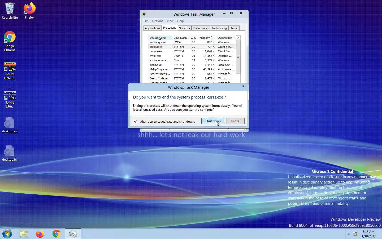This screenshot has height=239, width=382.
Task: Close the Windows Task Manager main window
Action: [x=241, y=13]
